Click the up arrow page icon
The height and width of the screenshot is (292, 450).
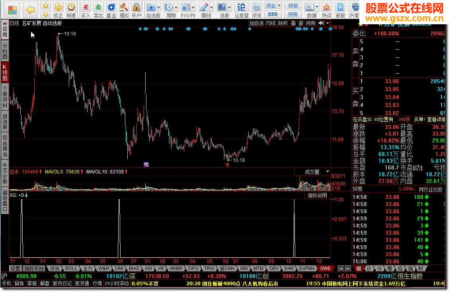coord(45,6)
